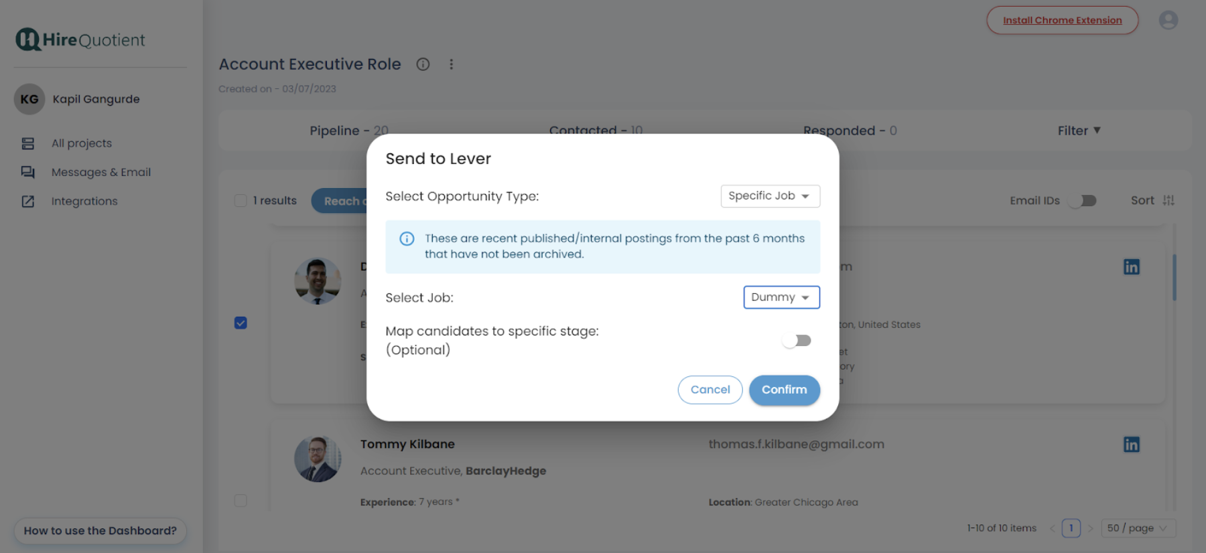This screenshot has height=553, width=1206.
Task: Open the three-dot project options menu
Action: click(451, 64)
